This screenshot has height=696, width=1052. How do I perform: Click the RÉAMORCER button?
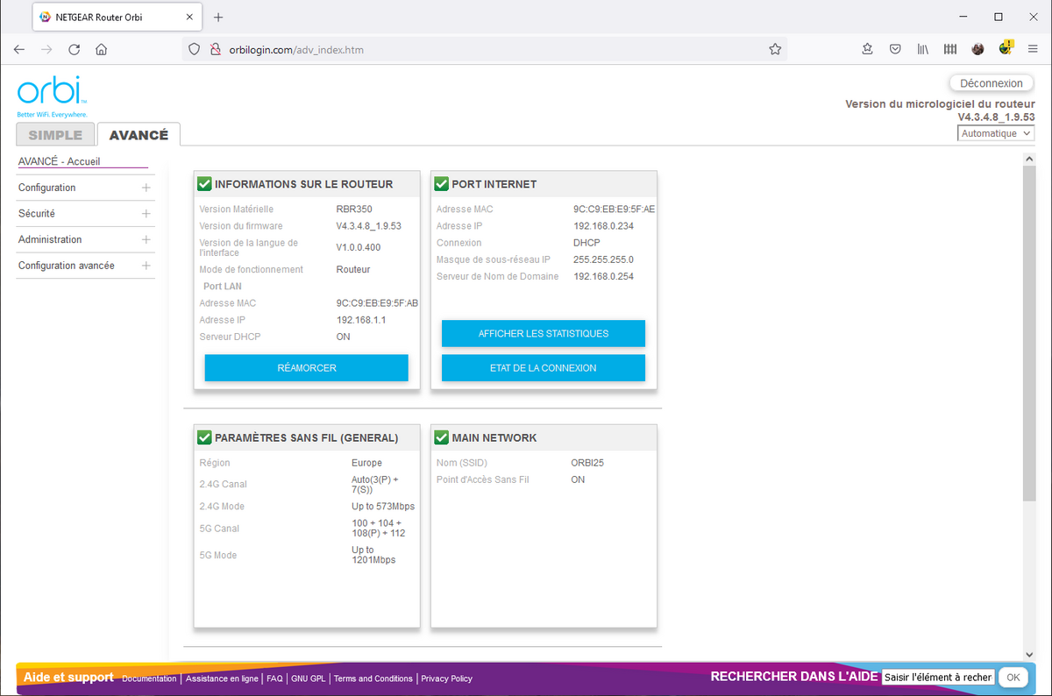307,368
